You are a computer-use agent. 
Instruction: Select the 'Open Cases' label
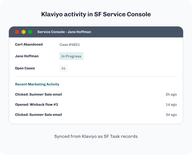25,68
